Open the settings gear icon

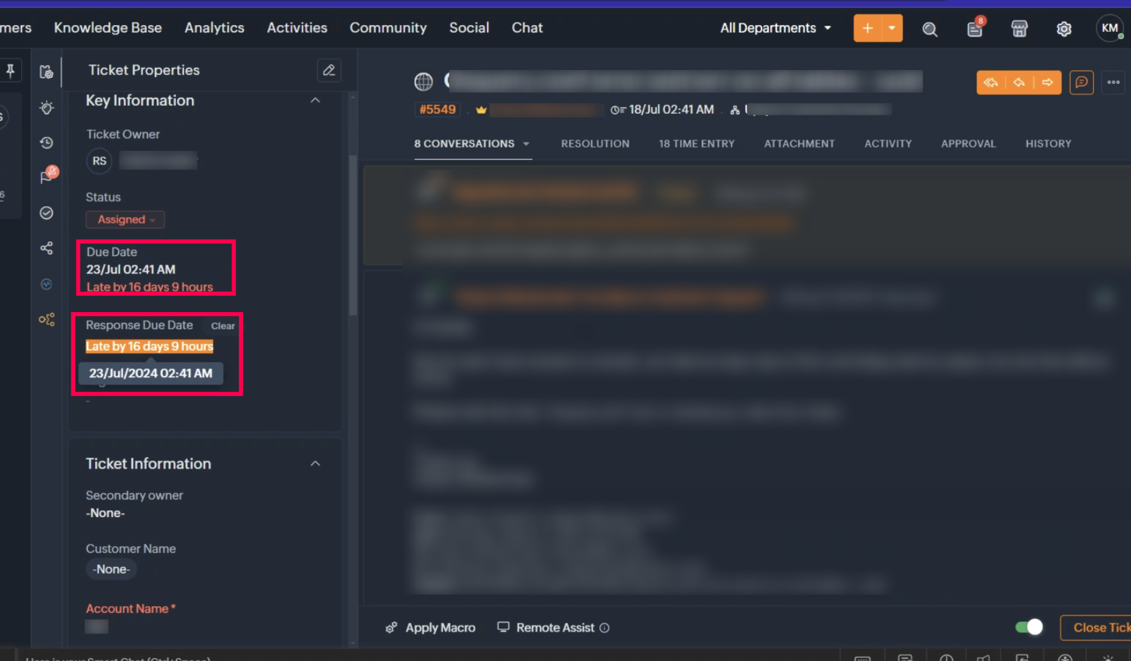pyautogui.click(x=1064, y=29)
